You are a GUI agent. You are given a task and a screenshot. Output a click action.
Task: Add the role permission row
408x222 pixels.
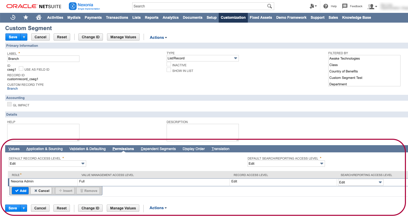pos(20,191)
